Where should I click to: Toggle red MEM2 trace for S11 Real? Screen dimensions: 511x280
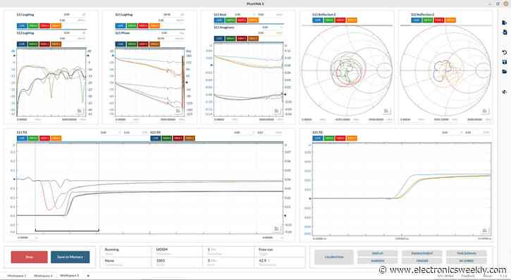click(242, 20)
